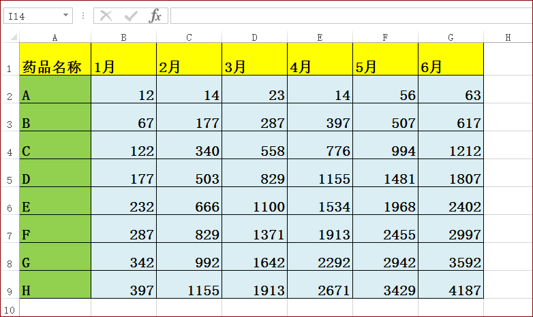Select the green cell labeled H
This screenshot has height=317, width=533.
[55, 284]
